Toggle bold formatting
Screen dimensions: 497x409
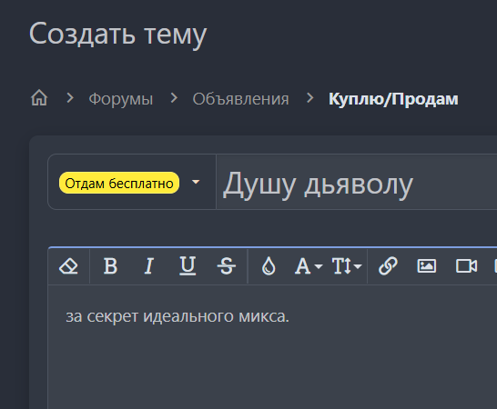tap(110, 266)
